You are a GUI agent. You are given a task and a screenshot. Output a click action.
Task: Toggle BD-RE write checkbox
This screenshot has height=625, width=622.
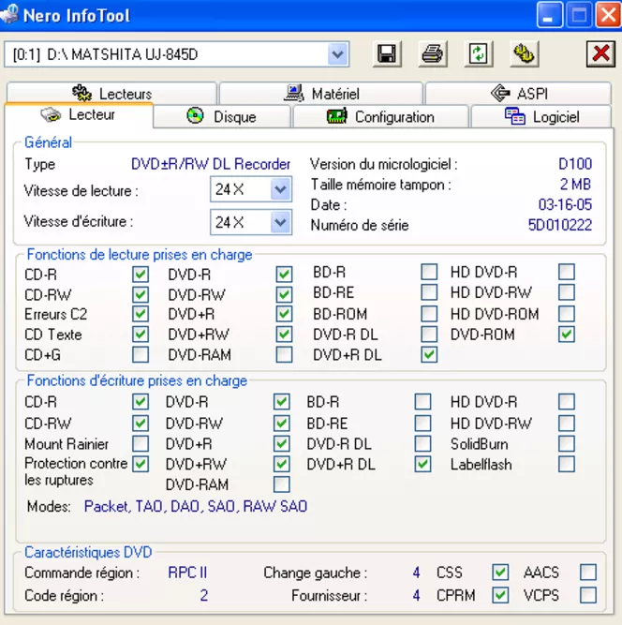tap(422, 423)
